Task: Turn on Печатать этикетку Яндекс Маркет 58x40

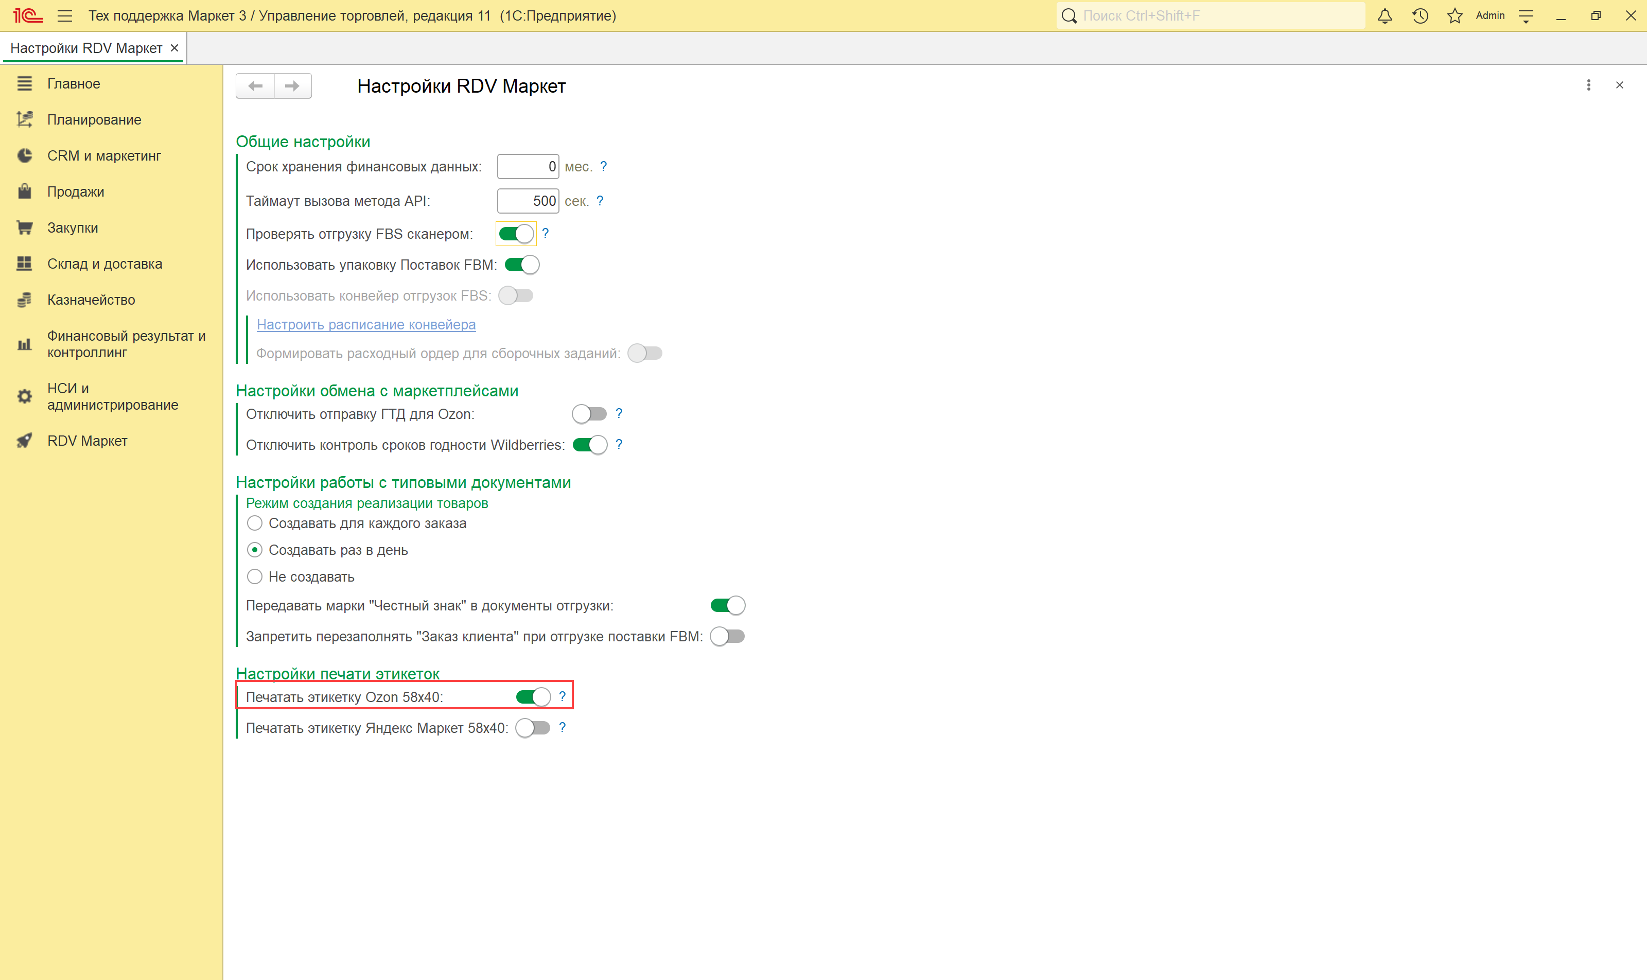Action: click(533, 728)
